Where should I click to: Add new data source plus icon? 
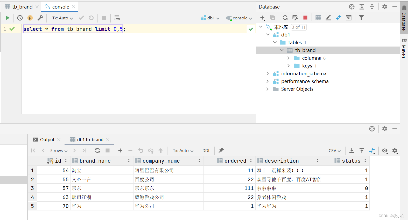click(x=263, y=18)
